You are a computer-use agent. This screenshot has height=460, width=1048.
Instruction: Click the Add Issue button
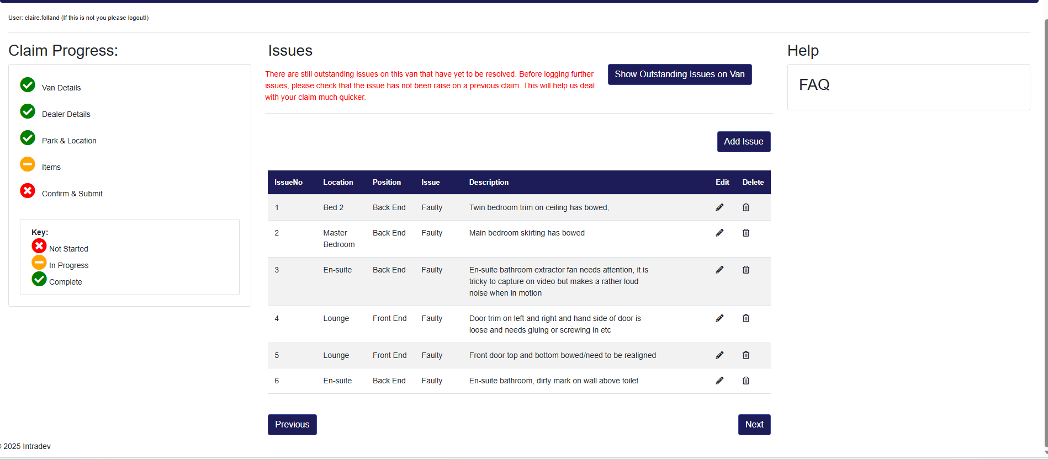[x=743, y=142]
